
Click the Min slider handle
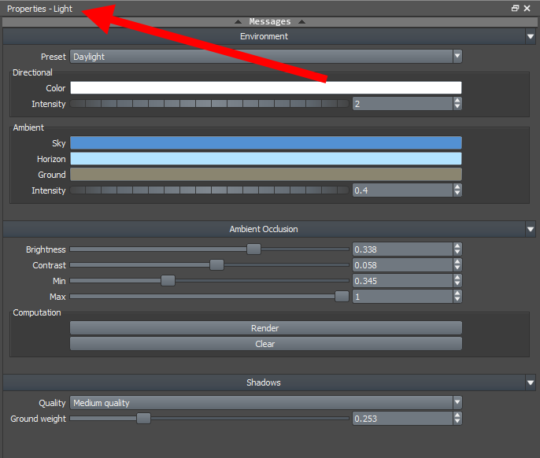coord(168,281)
